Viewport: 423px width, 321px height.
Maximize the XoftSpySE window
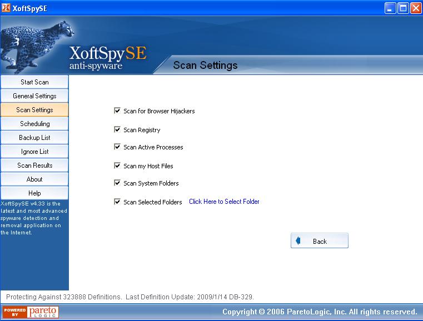403,8
